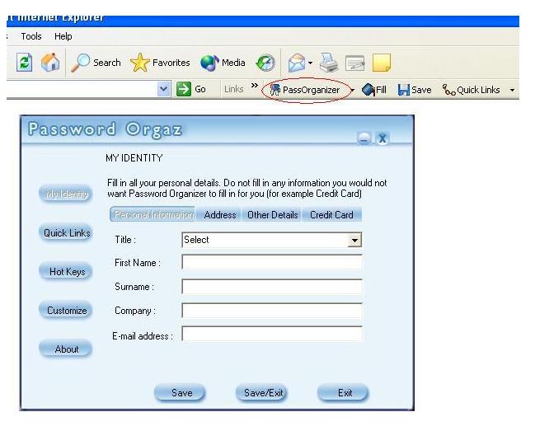Expand the toolbar Quick Links dropdown arrow
The width and height of the screenshot is (535, 440).
pyautogui.click(x=512, y=90)
